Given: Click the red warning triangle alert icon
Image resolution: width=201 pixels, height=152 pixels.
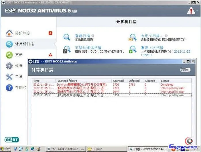Looking at the screenshot, I should 191,11.
